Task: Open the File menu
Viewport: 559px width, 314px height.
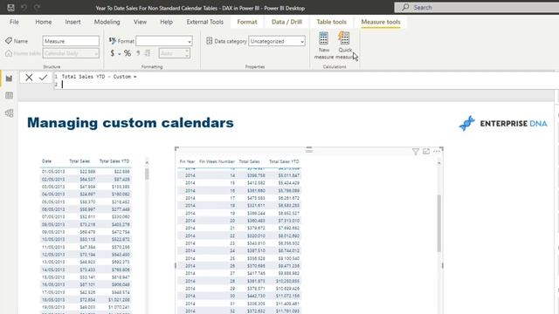Action: 14,22
